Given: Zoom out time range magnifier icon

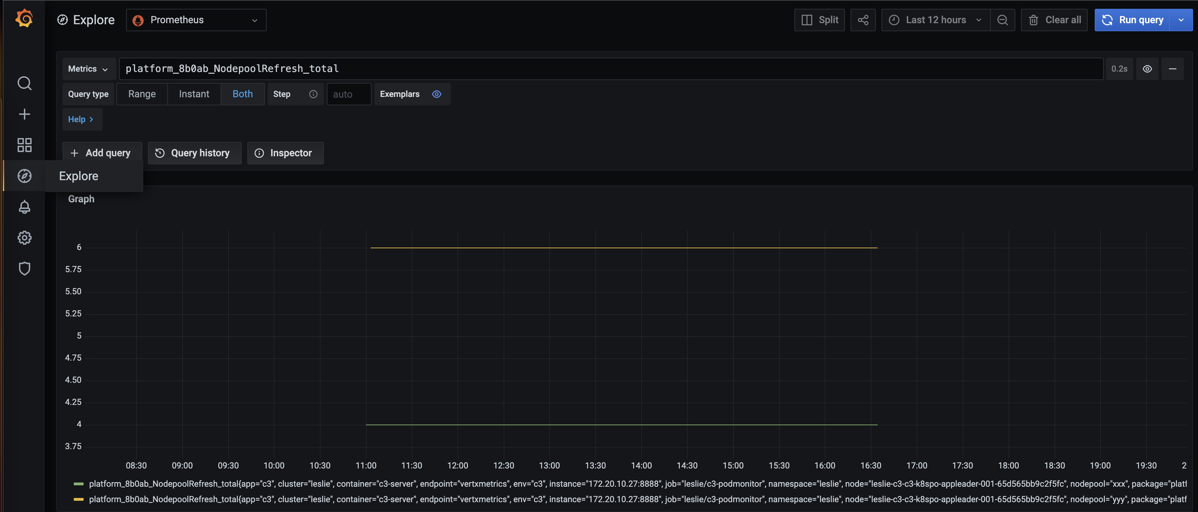Looking at the screenshot, I should click(1002, 20).
